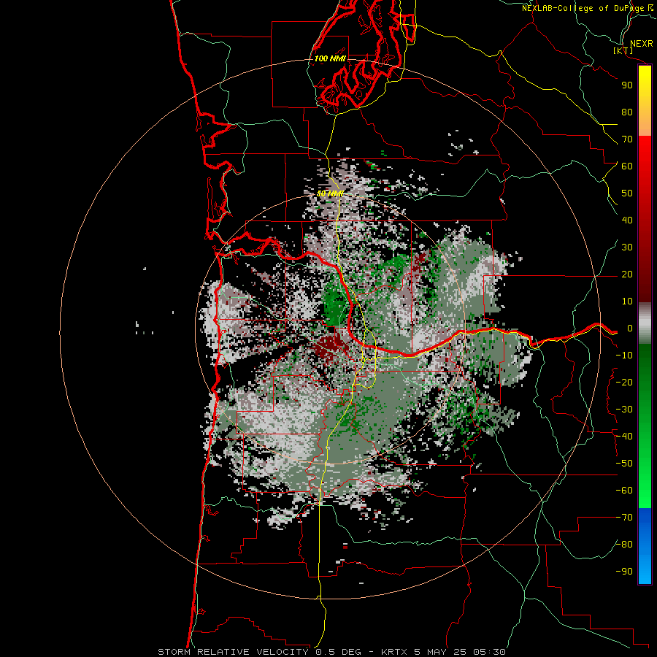Click the legend value '-60'
657x657 pixels.
point(624,491)
